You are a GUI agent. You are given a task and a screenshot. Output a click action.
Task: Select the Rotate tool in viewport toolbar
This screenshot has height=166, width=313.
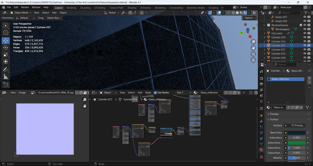pyautogui.click(x=6, y=48)
